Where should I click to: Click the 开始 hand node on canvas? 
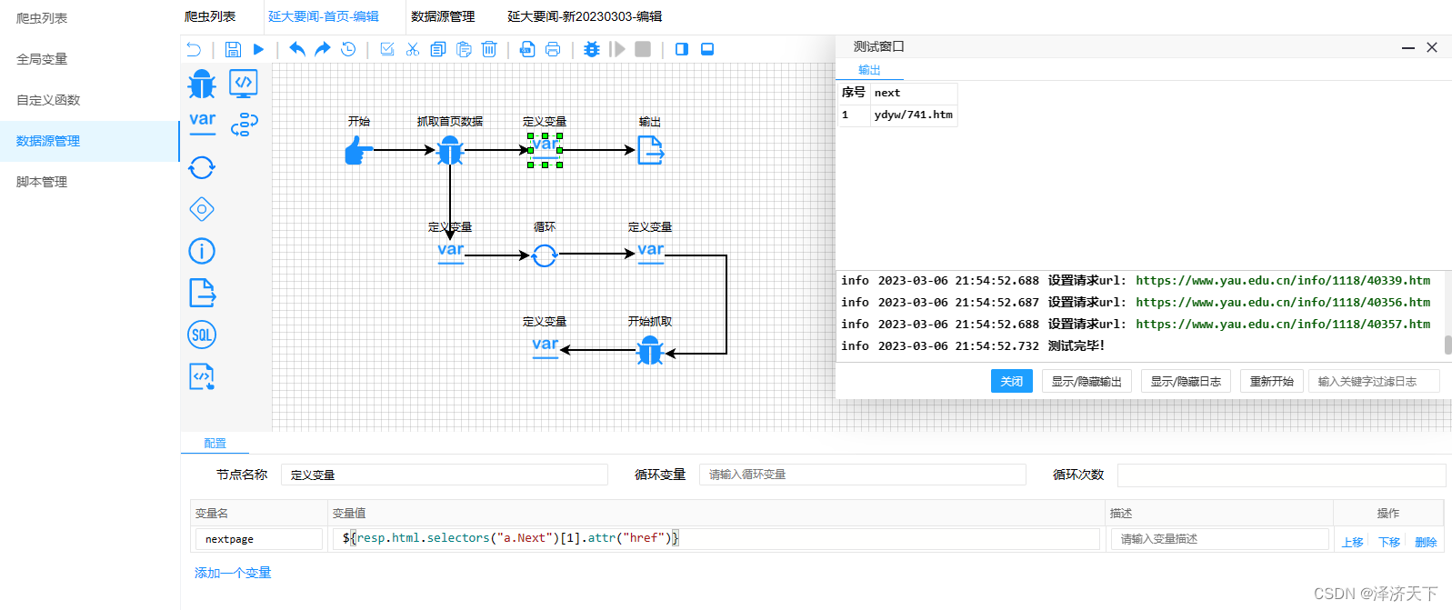coord(358,150)
